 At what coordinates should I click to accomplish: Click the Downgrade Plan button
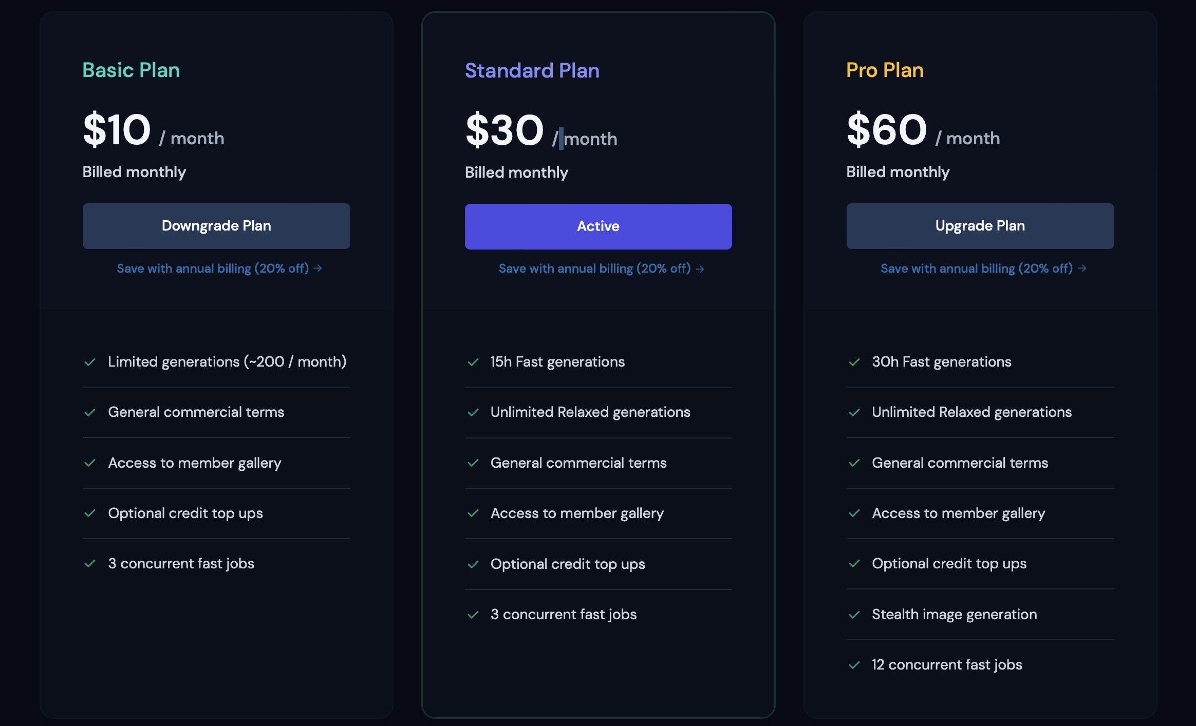(216, 226)
